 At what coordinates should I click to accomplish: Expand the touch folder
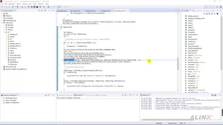(6, 41)
